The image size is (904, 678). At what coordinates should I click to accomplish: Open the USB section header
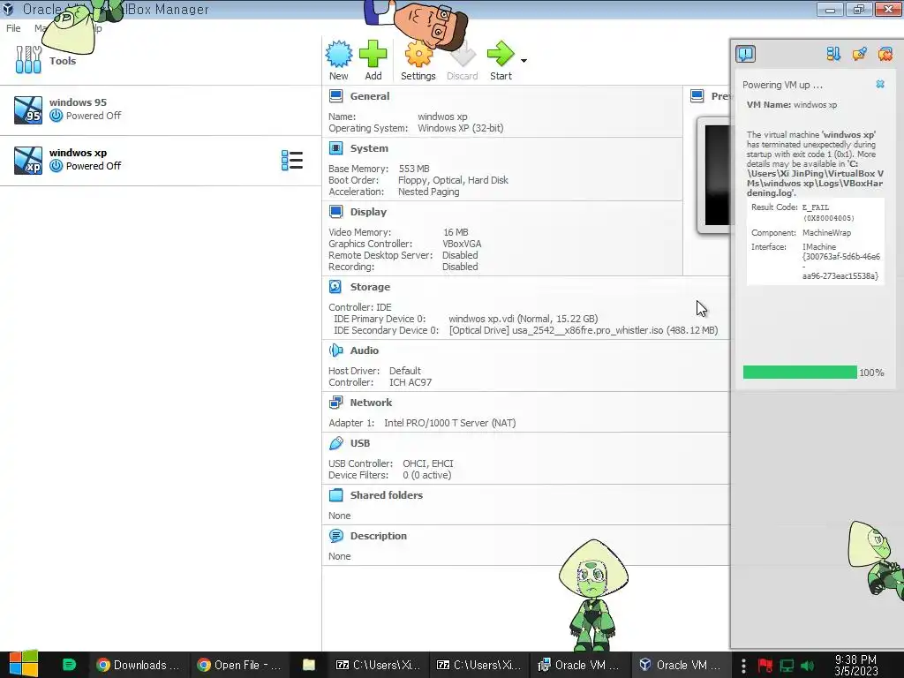(x=360, y=443)
